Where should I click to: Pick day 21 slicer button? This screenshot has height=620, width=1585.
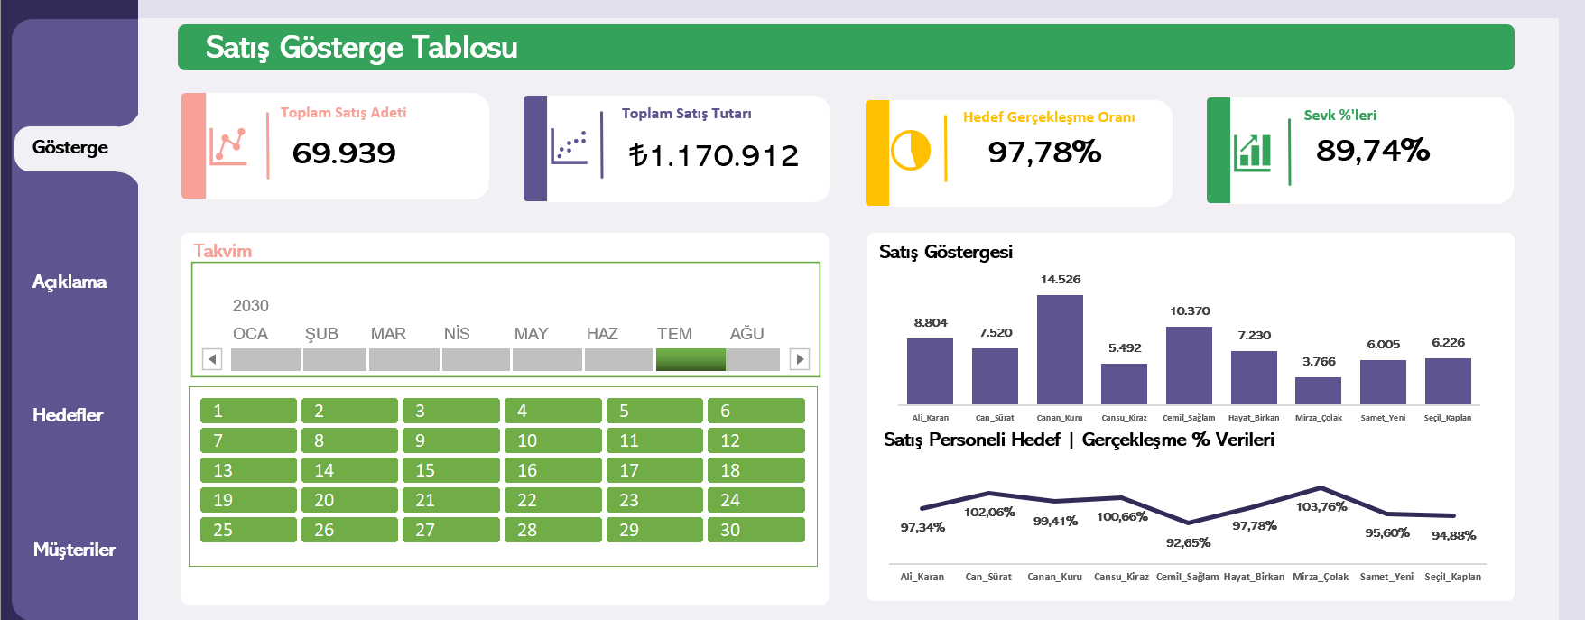click(450, 500)
